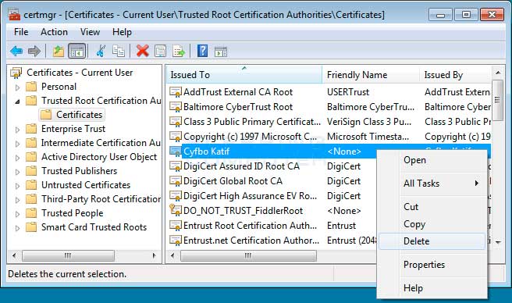Viewport: 512px width, 303px height.
Task: Expand the Intermediate Certification Authorities node
Action: pos(18,144)
